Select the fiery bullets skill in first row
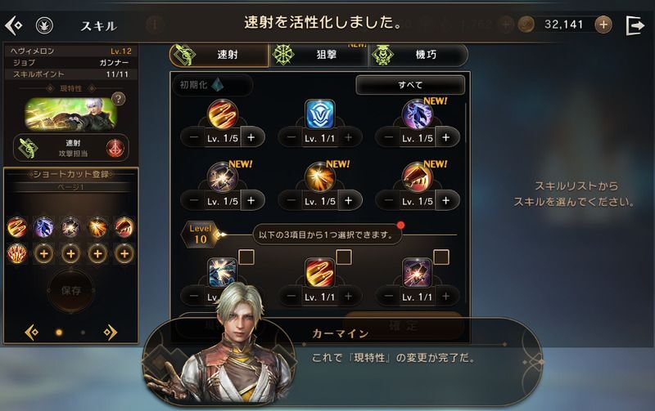 [x=222, y=114]
